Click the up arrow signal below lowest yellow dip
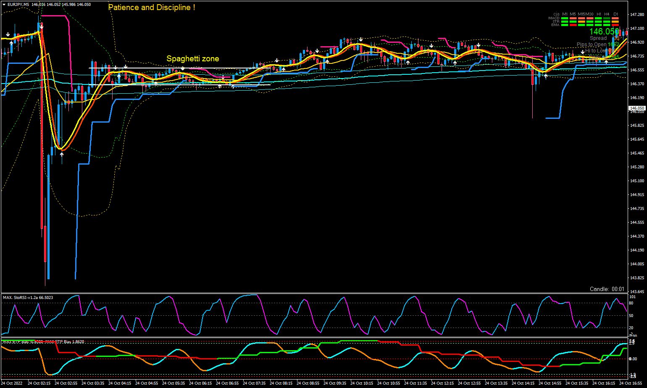 (62, 155)
